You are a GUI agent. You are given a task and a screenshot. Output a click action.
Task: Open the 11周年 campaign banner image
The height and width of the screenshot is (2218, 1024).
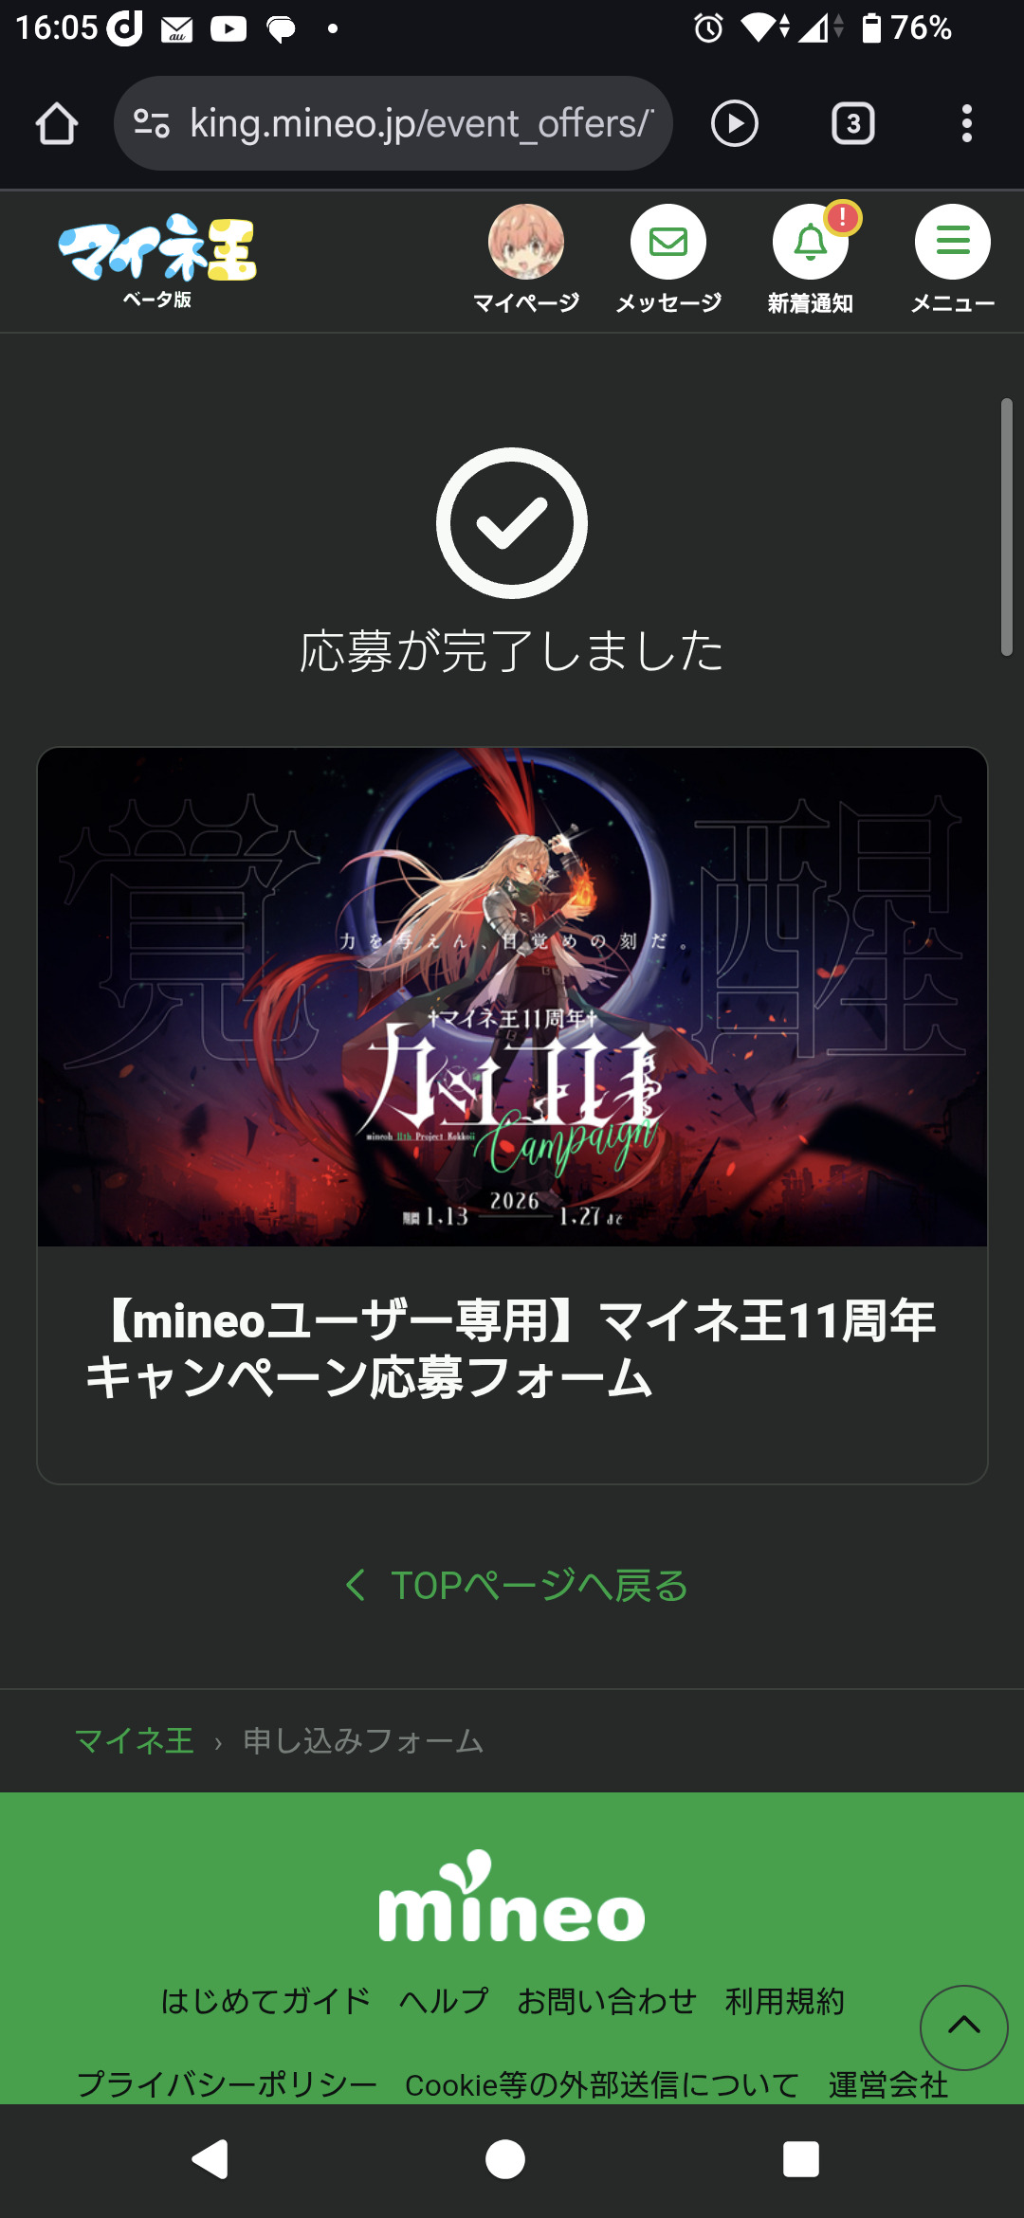[x=512, y=997]
